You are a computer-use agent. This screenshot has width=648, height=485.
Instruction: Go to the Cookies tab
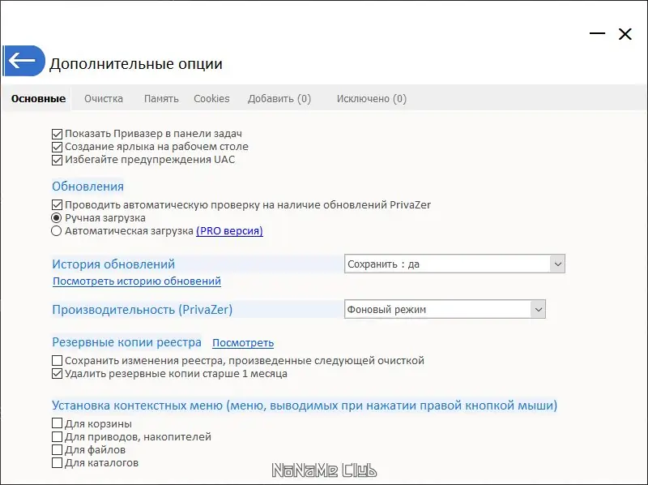pos(211,99)
